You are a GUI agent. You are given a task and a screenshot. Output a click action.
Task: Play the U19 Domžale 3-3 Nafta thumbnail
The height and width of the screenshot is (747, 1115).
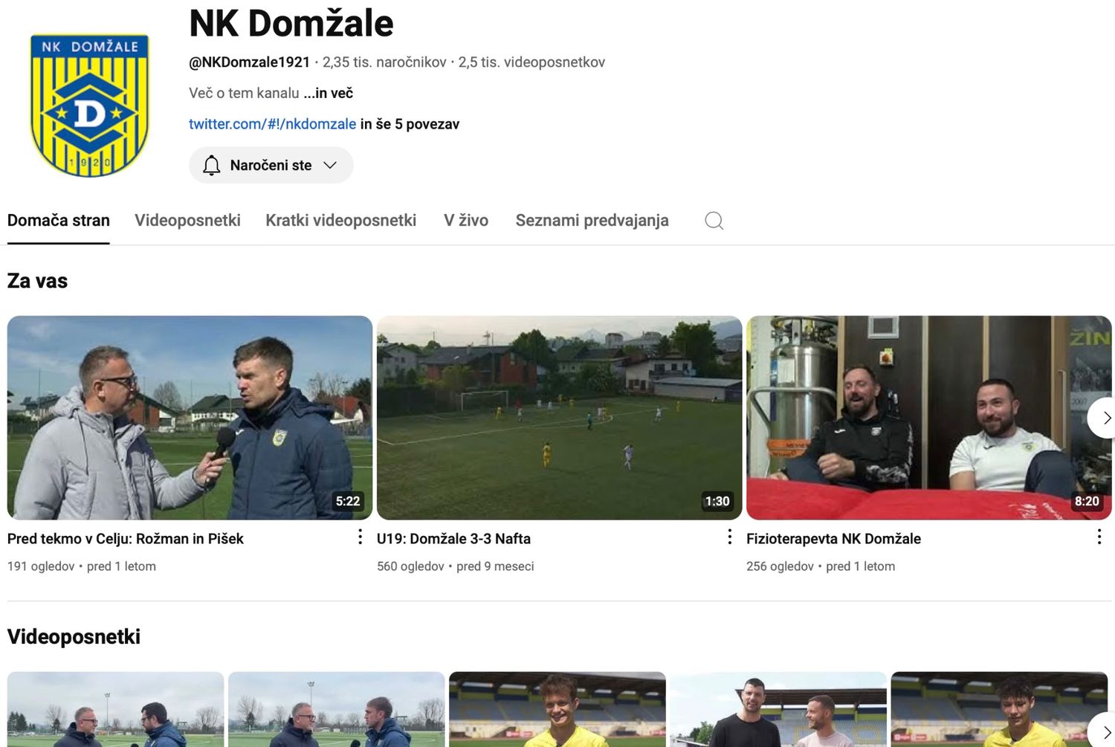tap(559, 418)
